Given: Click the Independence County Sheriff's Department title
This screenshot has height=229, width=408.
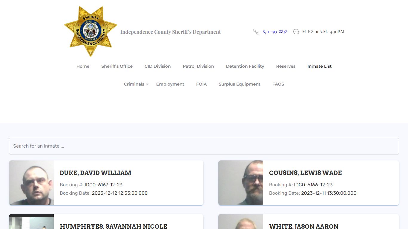Looking at the screenshot, I should tap(171, 32).
